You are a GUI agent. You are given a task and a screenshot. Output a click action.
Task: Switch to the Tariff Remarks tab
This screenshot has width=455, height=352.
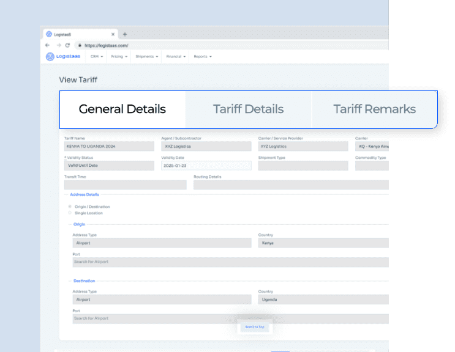pyautogui.click(x=374, y=109)
